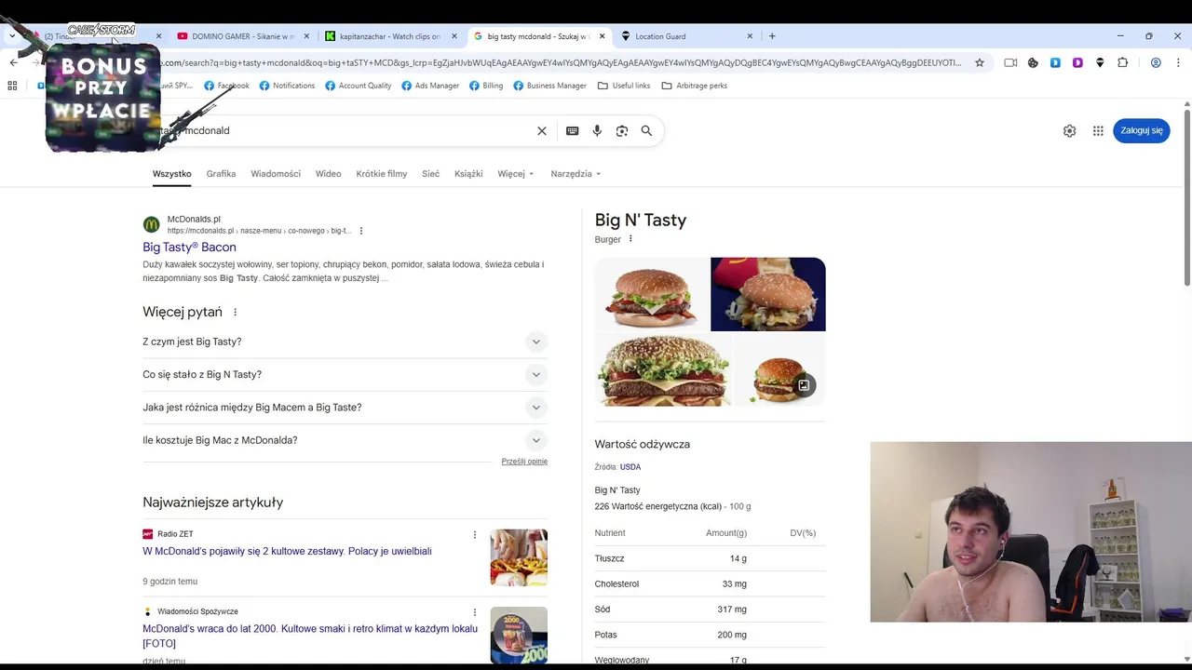The width and height of the screenshot is (1192, 670).
Task: Close the DOMINO GAMER tab
Action: (306, 36)
